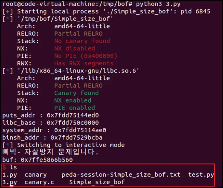
Task: Click the "No PIE (0x400000)" text
Action: pyautogui.click(x=86, y=56)
